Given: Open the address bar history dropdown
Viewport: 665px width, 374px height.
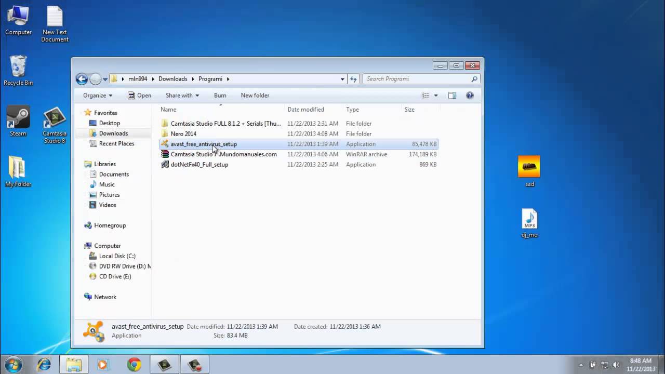Looking at the screenshot, I should [342, 79].
